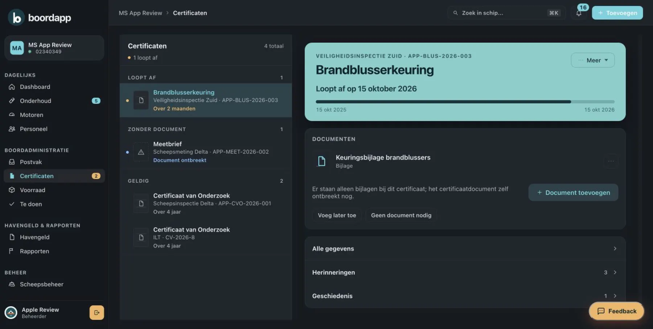Click the Apple Review user avatar
Image resolution: width=653 pixels, height=329 pixels.
point(11,313)
